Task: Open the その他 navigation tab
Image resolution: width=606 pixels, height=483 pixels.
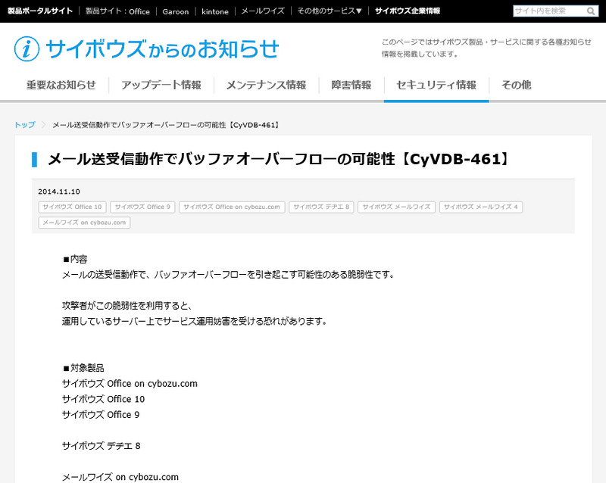Action: click(x=516, y=85)
